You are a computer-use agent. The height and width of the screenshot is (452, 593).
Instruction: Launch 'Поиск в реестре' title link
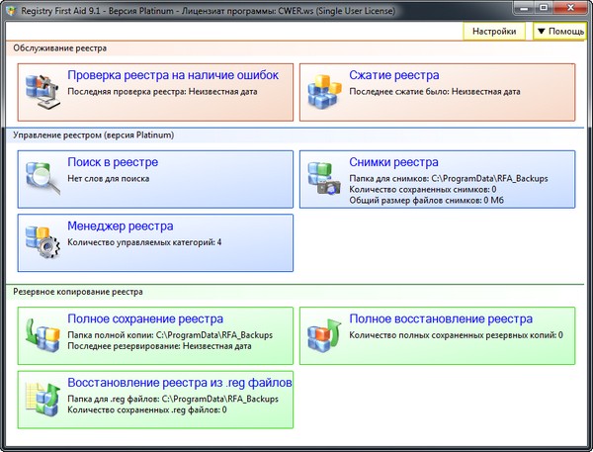pyautogui.click(x=113, y=162)
